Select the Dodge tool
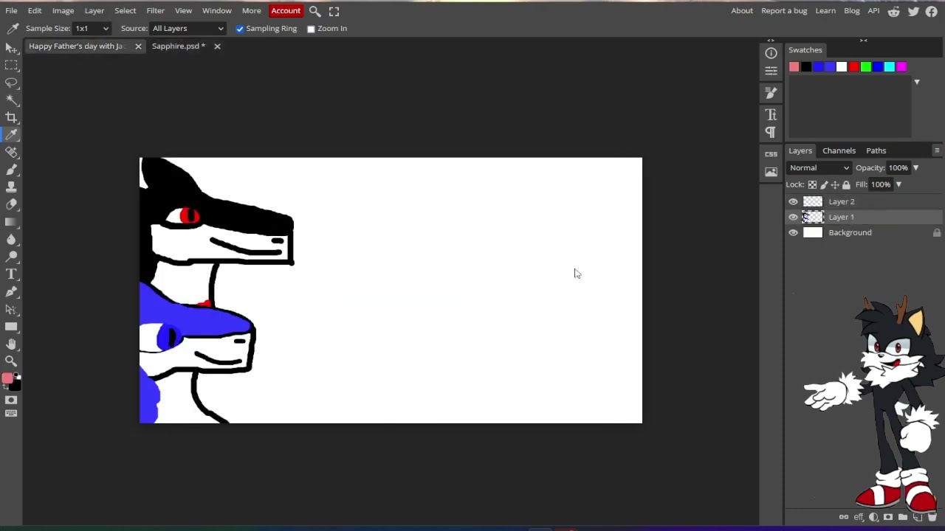 [x=11, y=257]
